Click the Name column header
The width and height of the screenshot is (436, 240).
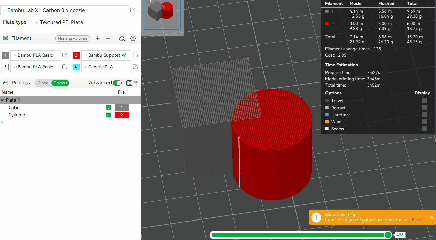(x=8, y=92)
